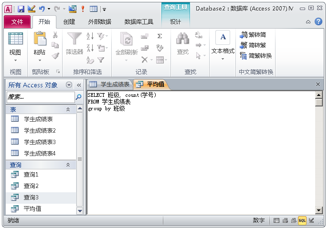Click the View datasheet icon in ribbon
Screen dimensions: 329x229
click(x=15, y=39)
